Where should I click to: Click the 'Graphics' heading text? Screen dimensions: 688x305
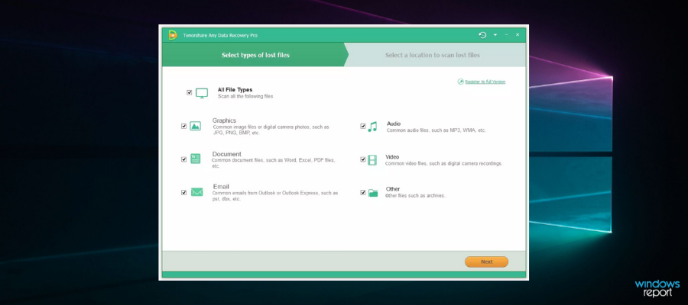pyautogui.click(x=224, y=120)
